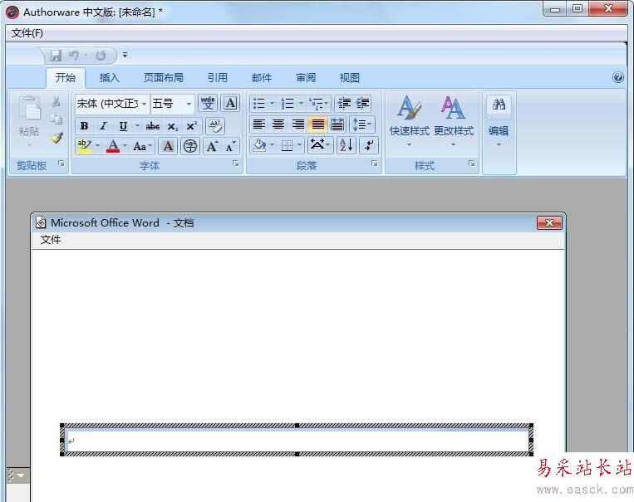Select the Format Painter brush

pos(57,138)
